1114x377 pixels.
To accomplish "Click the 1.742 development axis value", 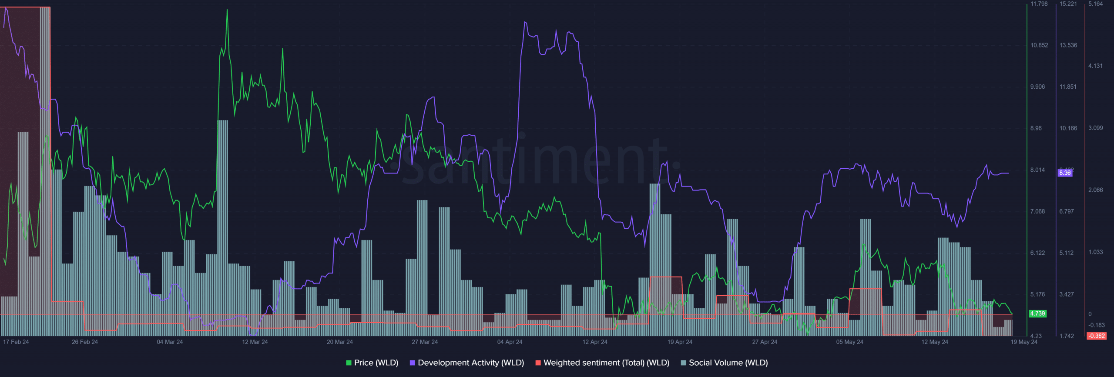I will [1067, 336].
